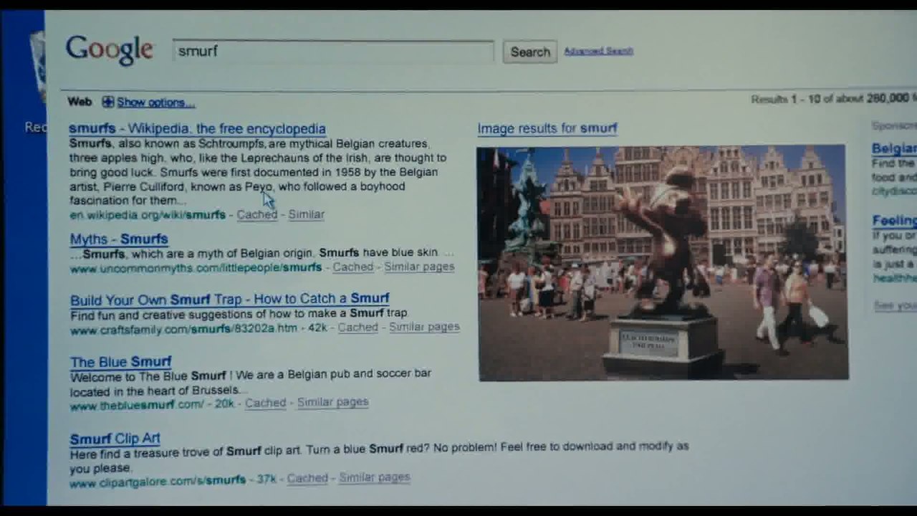
Task: Open the sponsored Belgian ad link
Action: point(893,149)
